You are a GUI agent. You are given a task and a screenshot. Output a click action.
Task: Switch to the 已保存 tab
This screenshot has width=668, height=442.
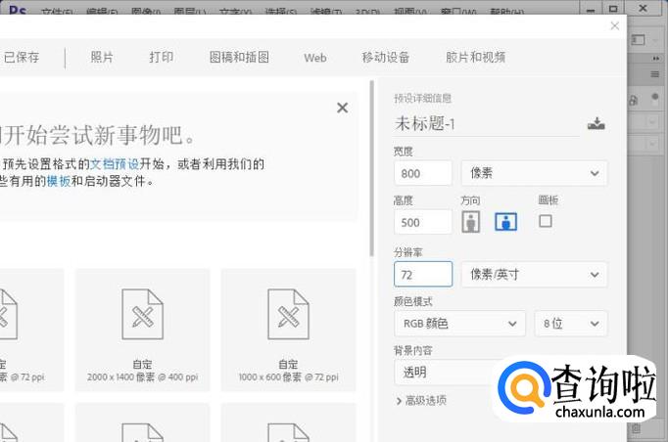[22, 57]
